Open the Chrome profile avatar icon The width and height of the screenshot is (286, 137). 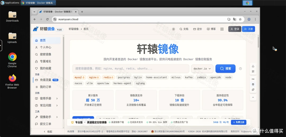(x=249, y=19)
